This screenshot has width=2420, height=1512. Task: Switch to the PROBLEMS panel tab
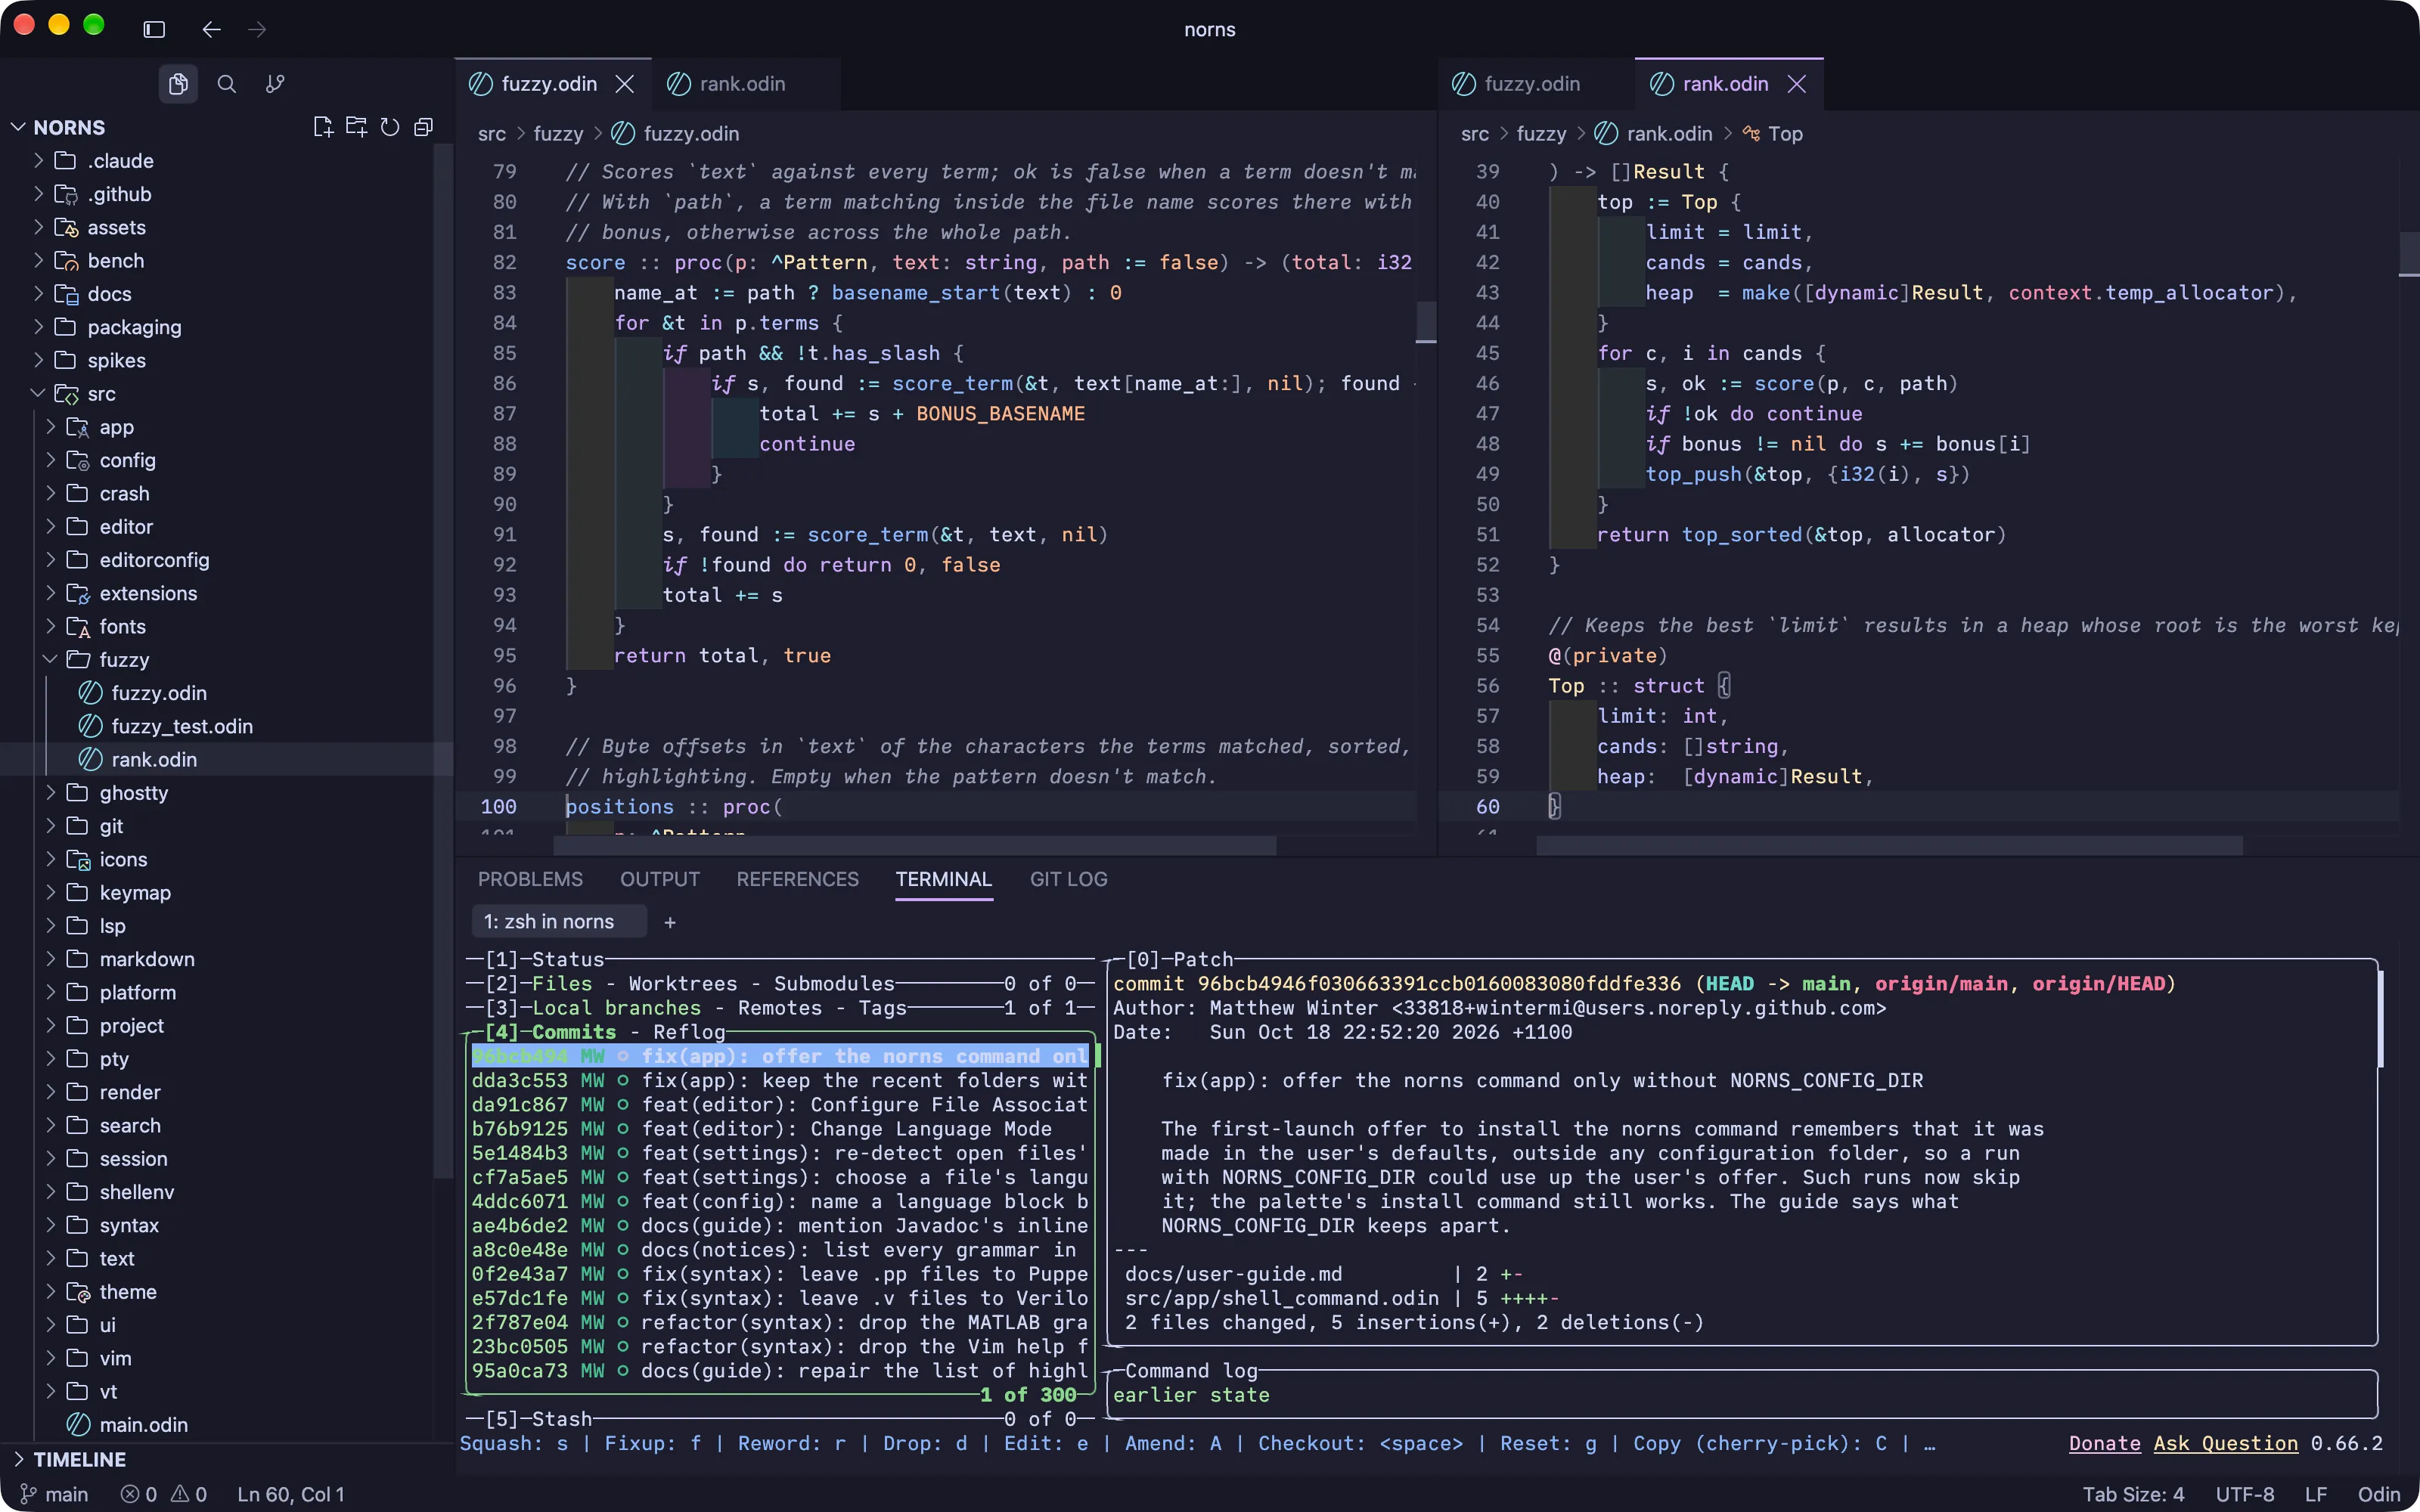coord(530,879)
